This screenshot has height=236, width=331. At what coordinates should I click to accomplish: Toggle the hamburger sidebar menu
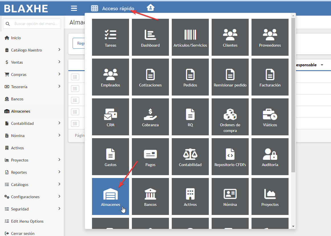coord(74,8)
